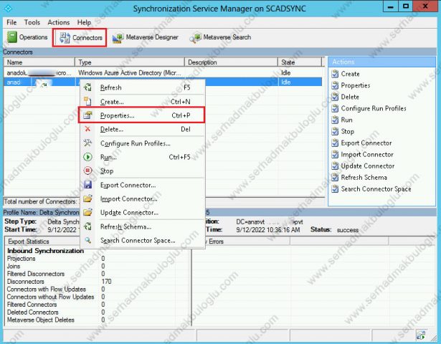Click the Description column header

point(231,62)
